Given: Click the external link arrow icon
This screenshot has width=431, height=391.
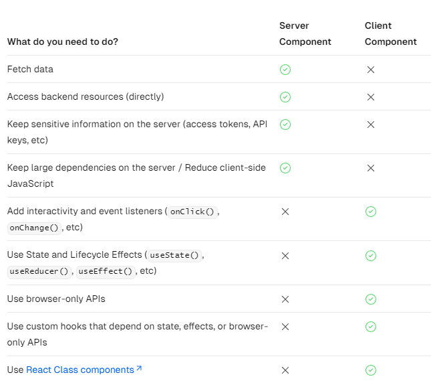Looking at the screenshot, I should pyautogui.click(x=139, y=369).
